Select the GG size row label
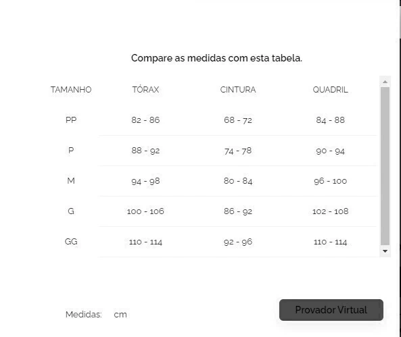This screenshot has height=337, width=401. (71, 242)
